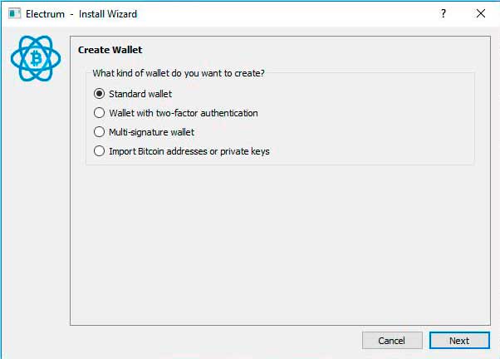
Task: Click the Bitcoin B symbol inside the logo
Action: tap(36, 59)
